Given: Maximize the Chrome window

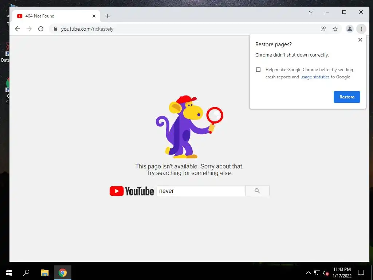Looking at the screenshot, I should coord(344,12).
